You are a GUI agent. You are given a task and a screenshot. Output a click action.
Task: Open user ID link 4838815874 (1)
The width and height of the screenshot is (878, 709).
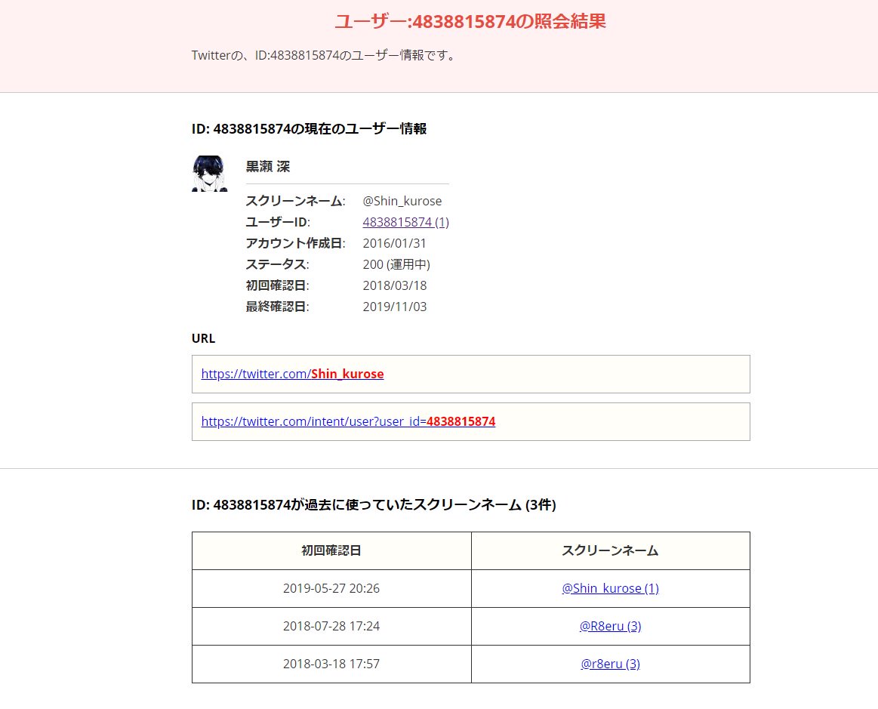405,222
